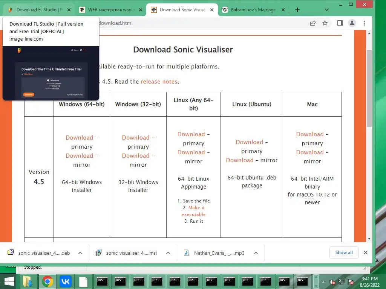386x289 pixels.
Task: Download Windows 32-bit primary installer
Action: coord(136,138)
